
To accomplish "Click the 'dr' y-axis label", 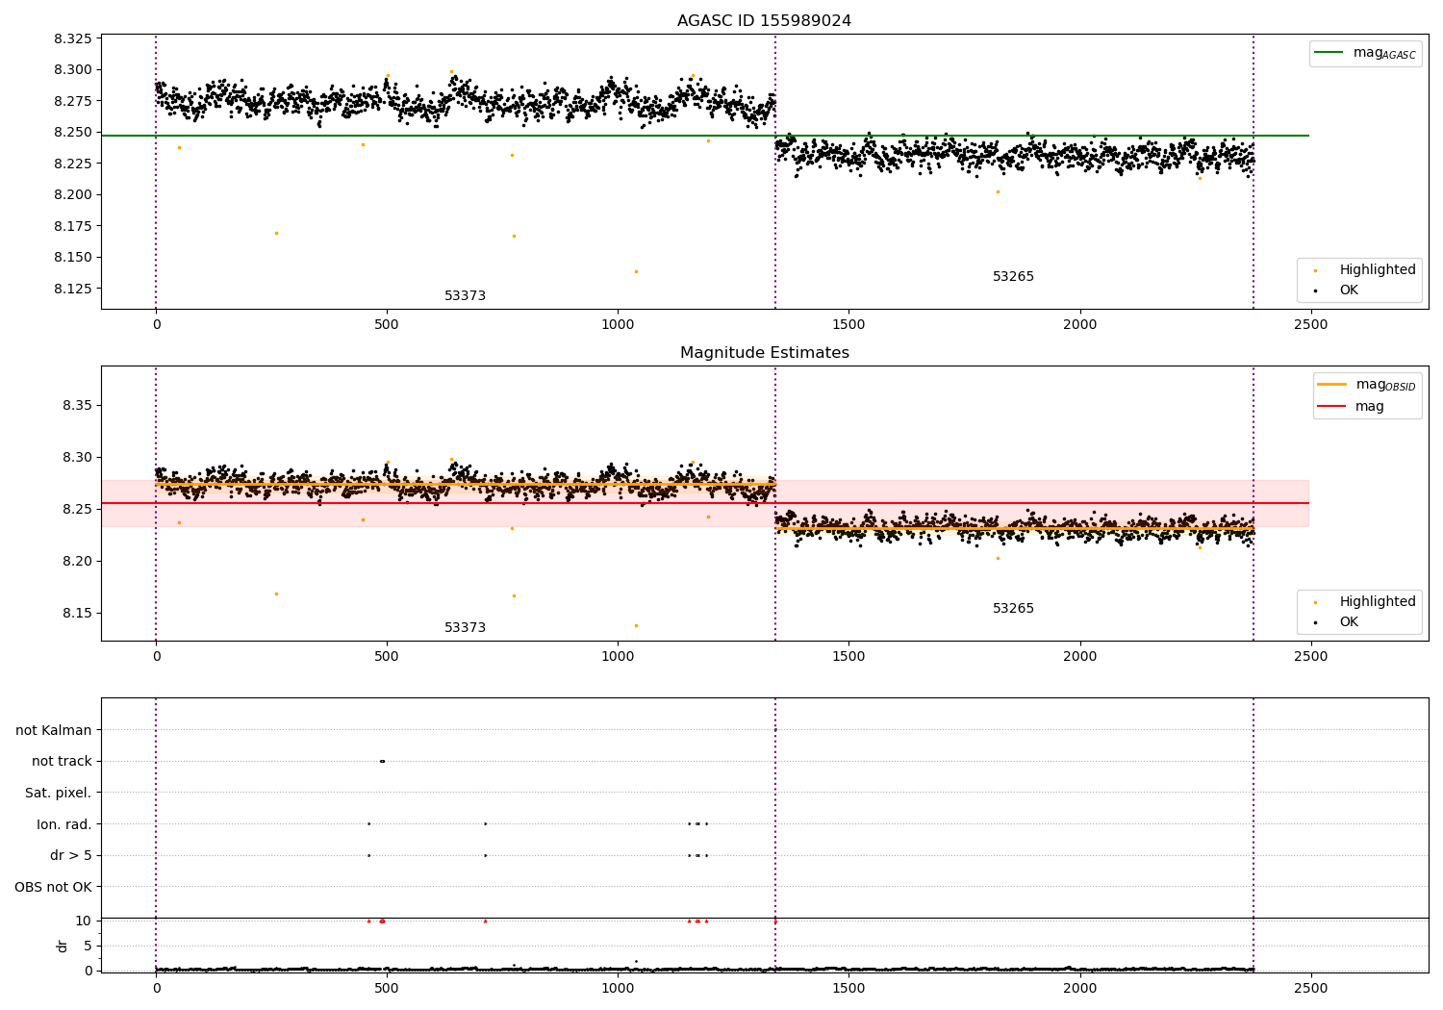I will [x=63, y=946].
